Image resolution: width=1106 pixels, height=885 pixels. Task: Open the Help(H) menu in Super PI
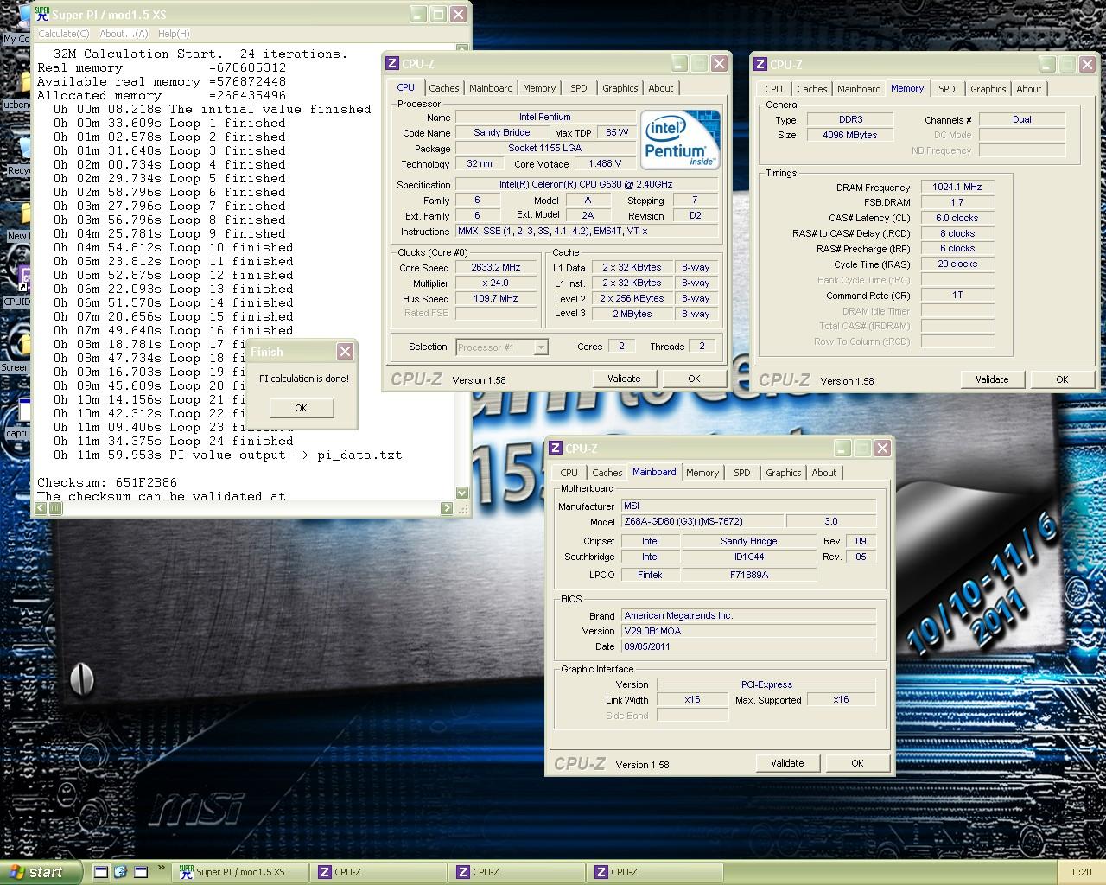(x=173, y=34)
